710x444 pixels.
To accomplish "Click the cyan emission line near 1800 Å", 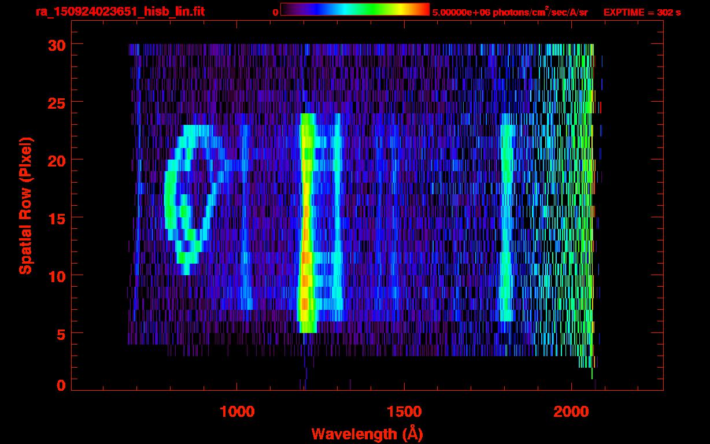I will pos(507,217).
